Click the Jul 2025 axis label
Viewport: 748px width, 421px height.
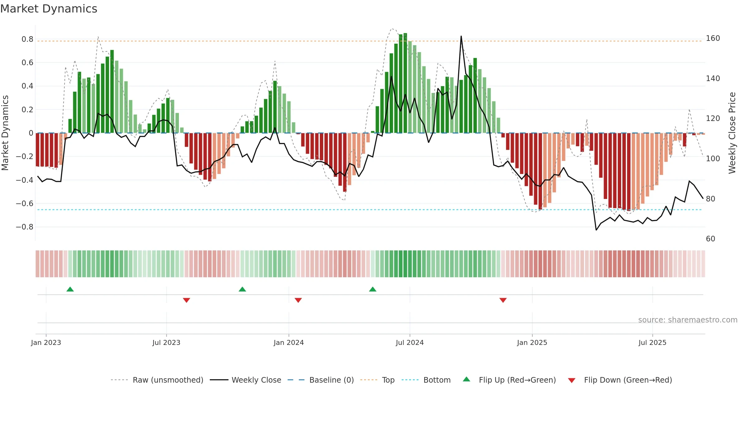652,342
